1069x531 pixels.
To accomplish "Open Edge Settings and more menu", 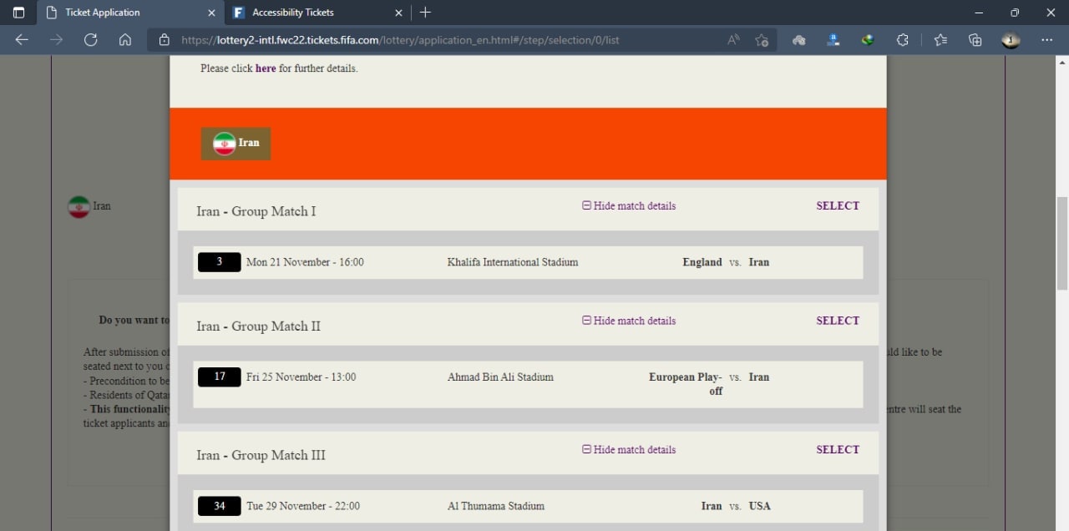I will (1047, 40).
